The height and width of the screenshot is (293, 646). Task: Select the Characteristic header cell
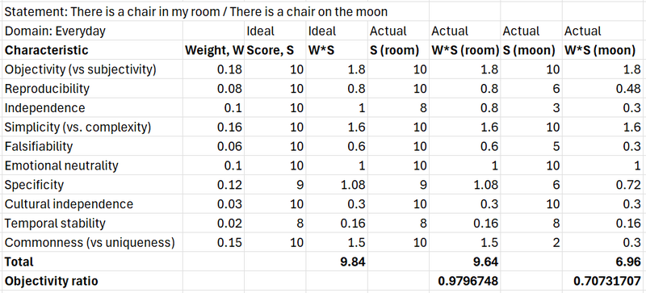click(93, 50)
